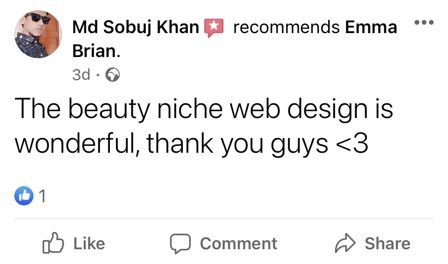The height and width of the screenshot is (264, 448).
Task: Open the Md Sobuj Khan name link
Action: (x=135, y=28)
